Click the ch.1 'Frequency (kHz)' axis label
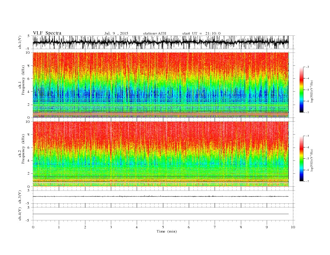Screen dimensions: 330x255 (23, 80)
